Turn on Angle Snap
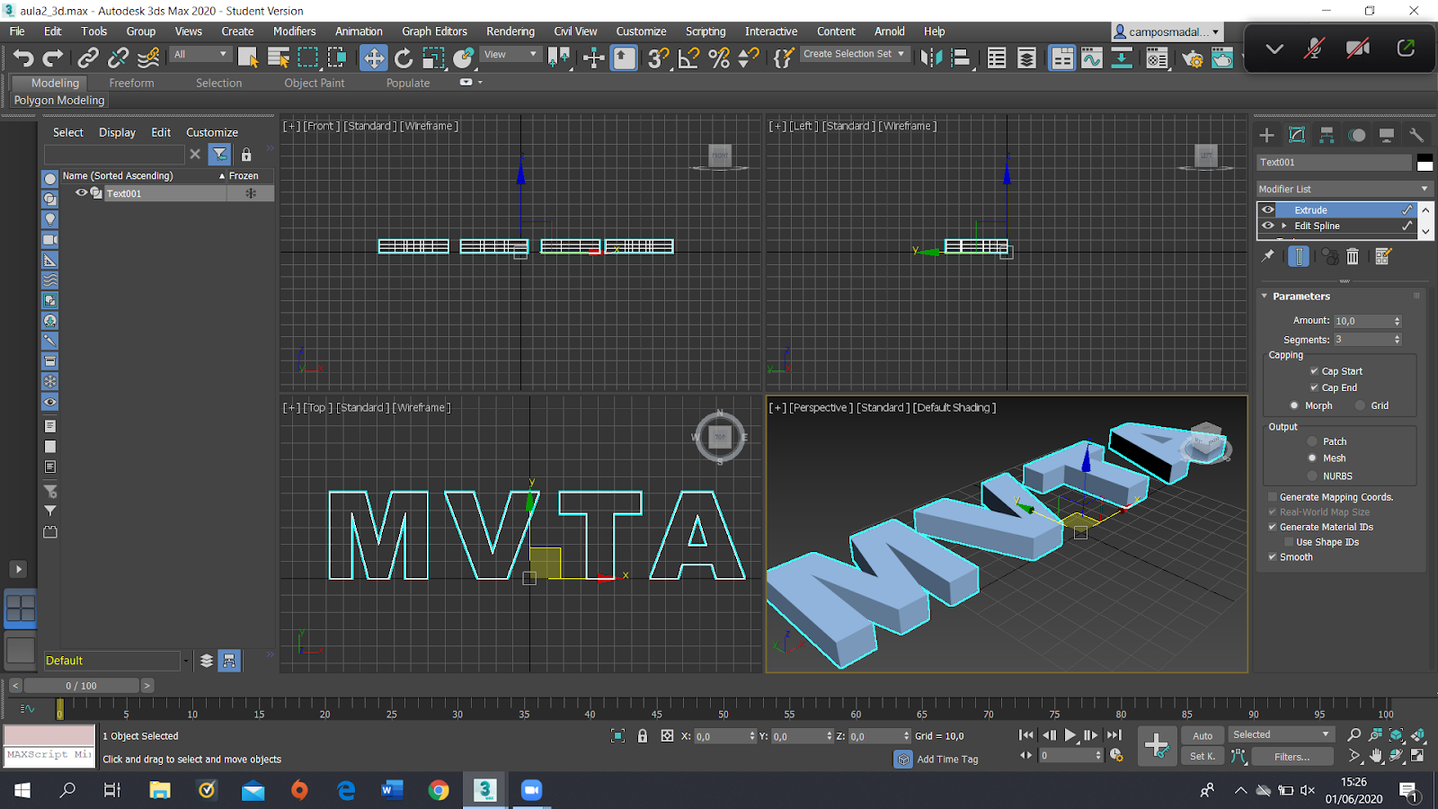Screen dimensions: 1438x809 [x=688, y=58]
